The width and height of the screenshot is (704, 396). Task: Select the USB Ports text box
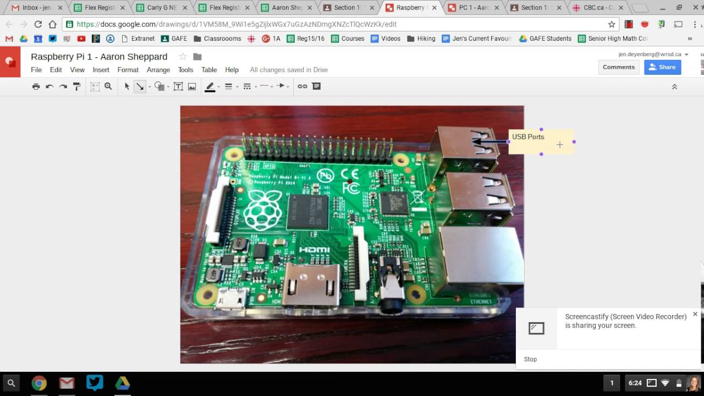[541, 142]
